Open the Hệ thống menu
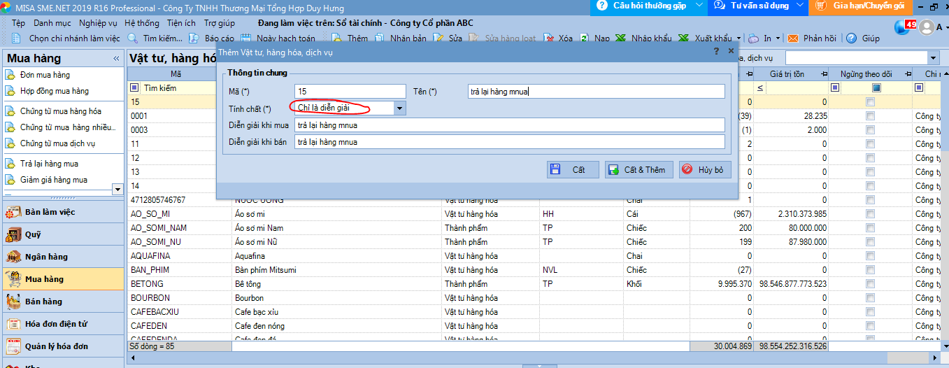The width and height of the screenshot is (949, 368). [x=142, y=23]
